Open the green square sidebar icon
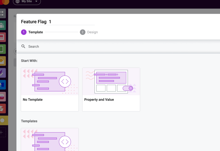This screenshot has width=220, height=151. tap(2, 49)
